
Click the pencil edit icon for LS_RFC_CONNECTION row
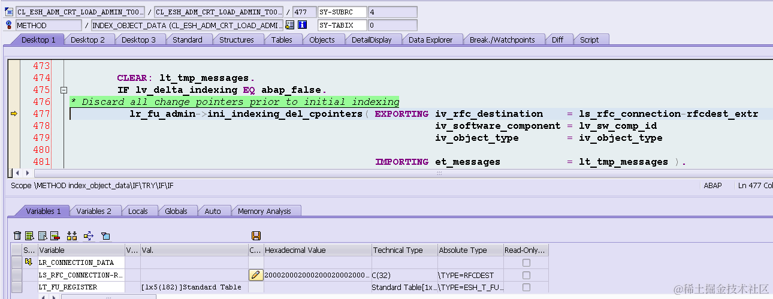click(256, 275)
